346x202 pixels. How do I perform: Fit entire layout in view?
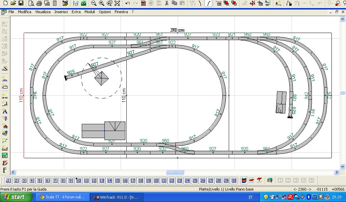[x=117, y=3]
